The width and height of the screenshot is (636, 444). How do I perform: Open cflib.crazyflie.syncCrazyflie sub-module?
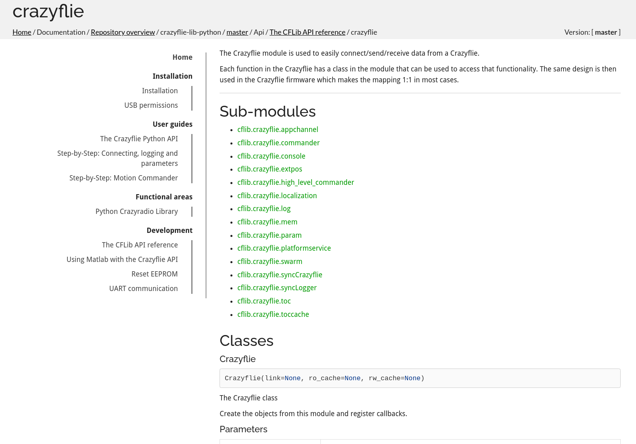click(x=280, y=275)
